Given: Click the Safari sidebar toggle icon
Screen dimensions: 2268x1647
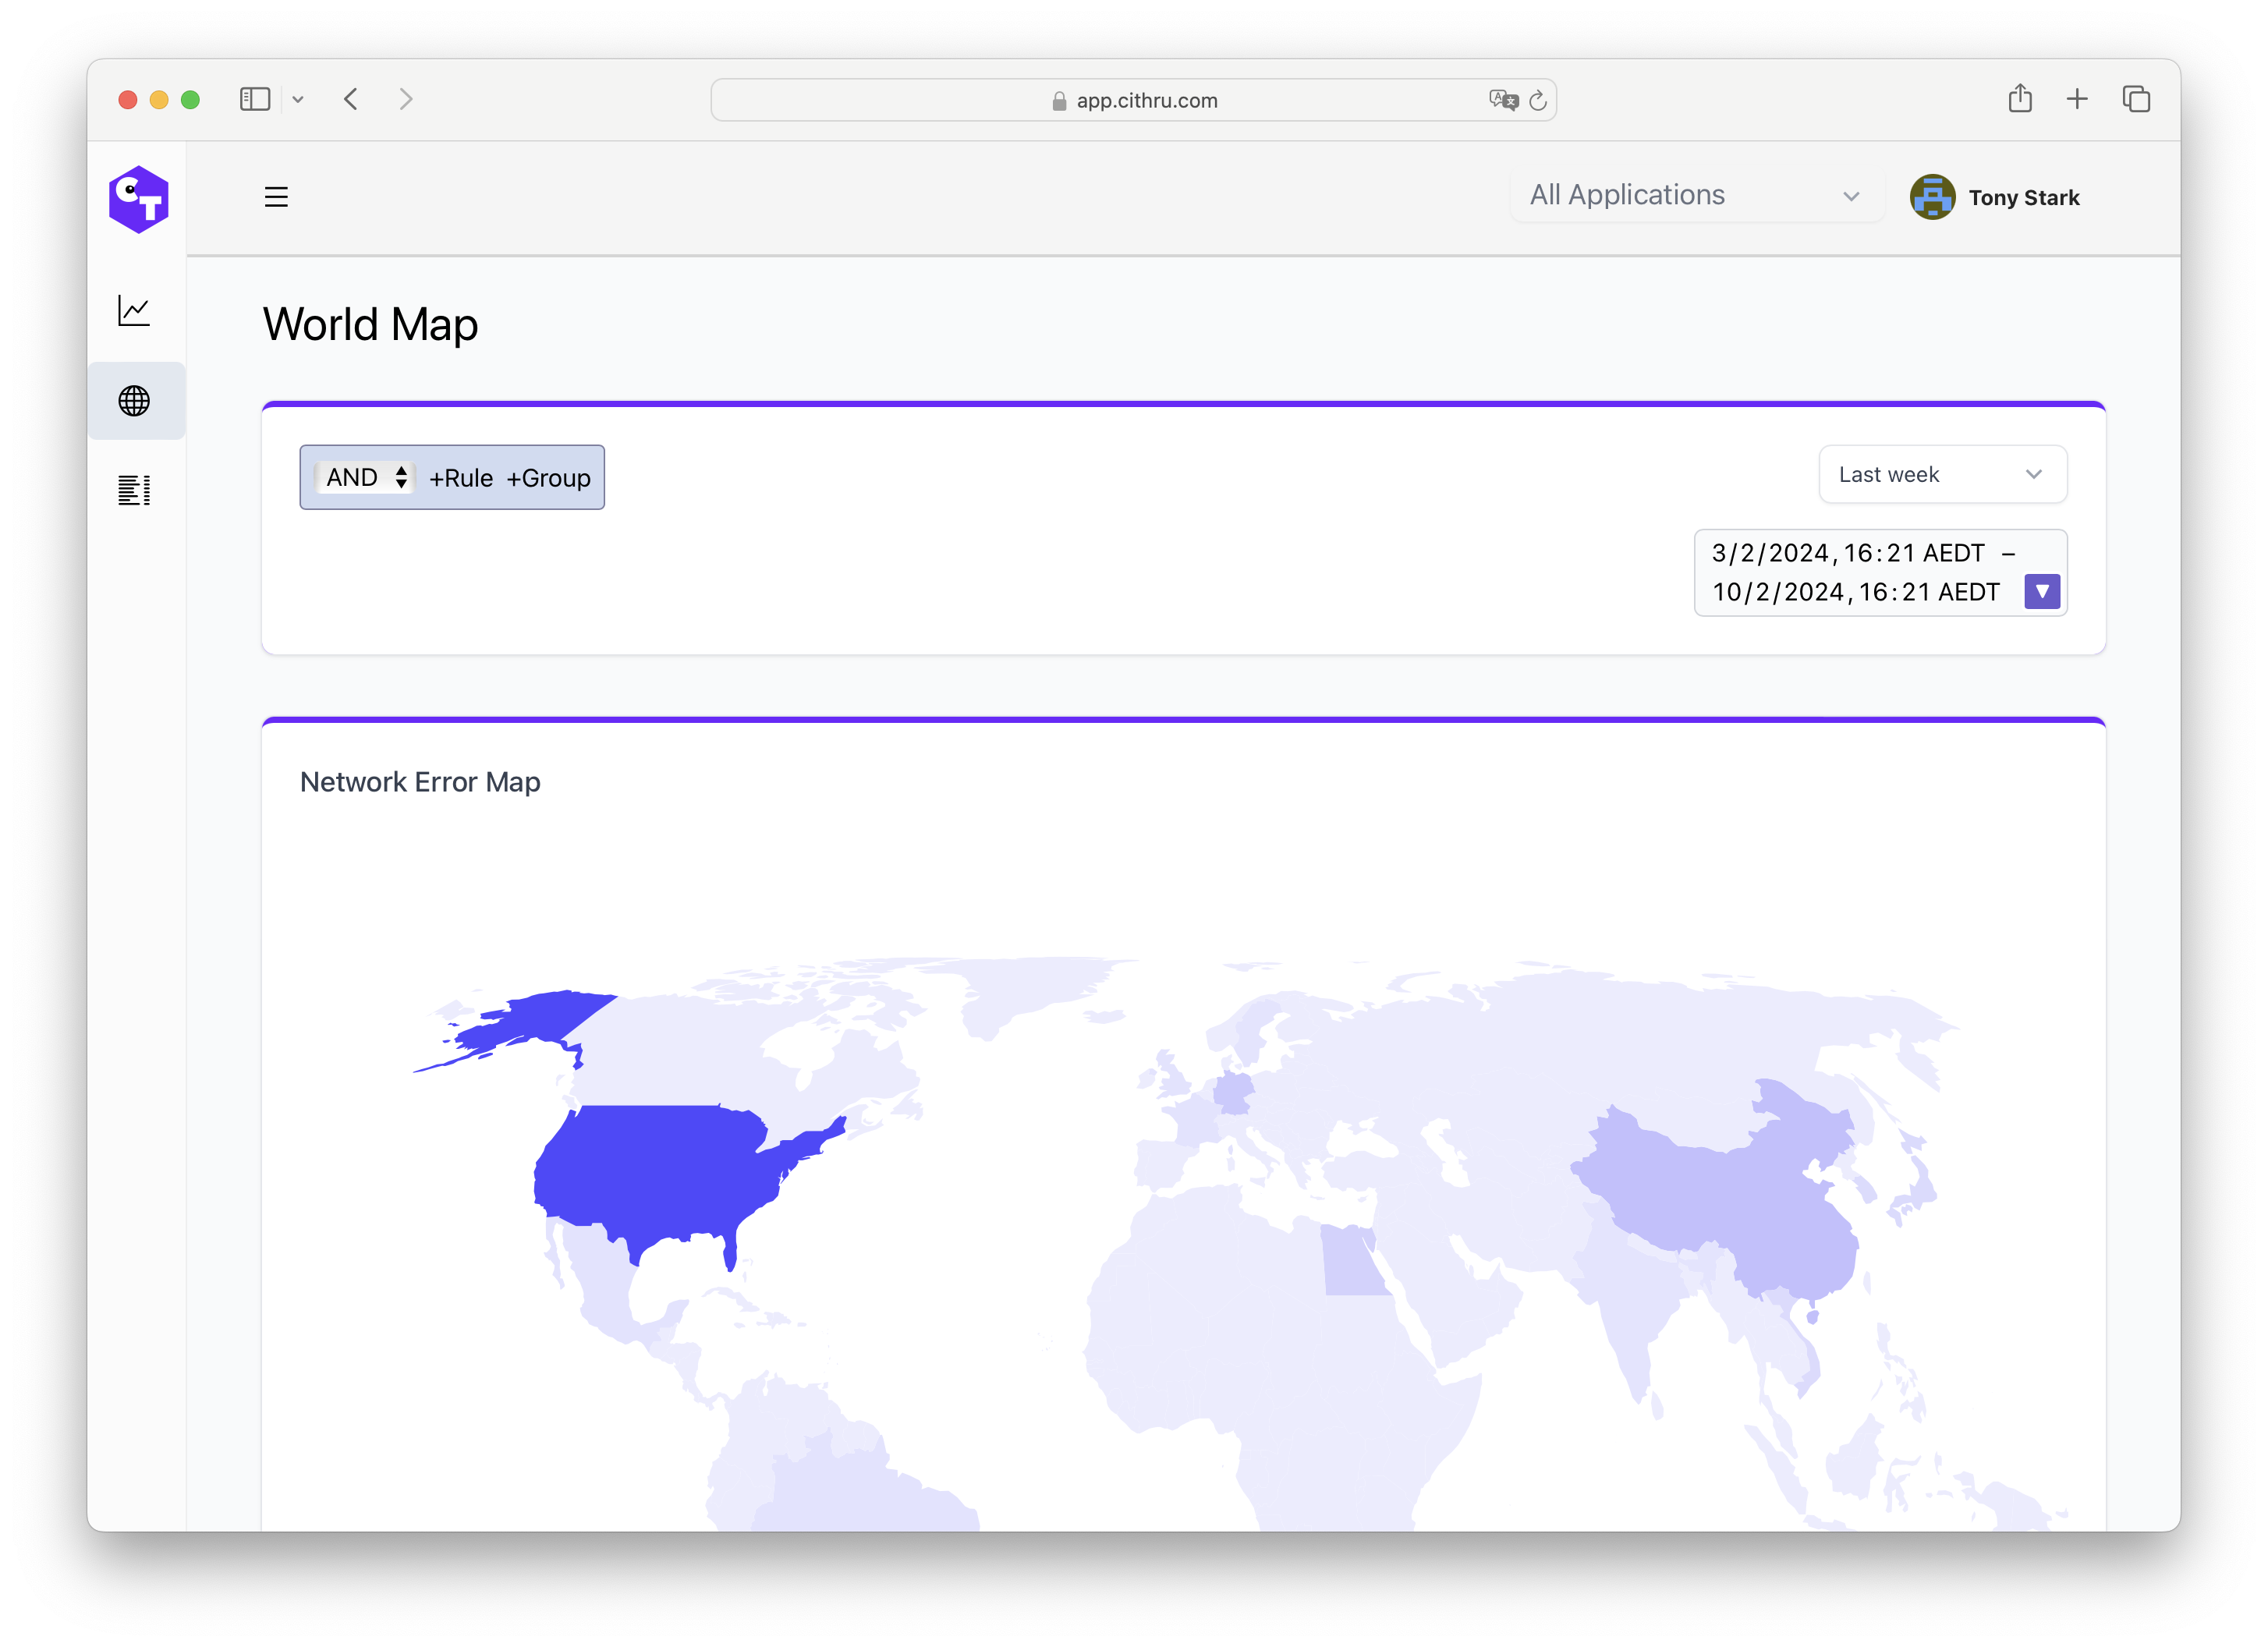Looking at the screenshot, I should point(255,99).
